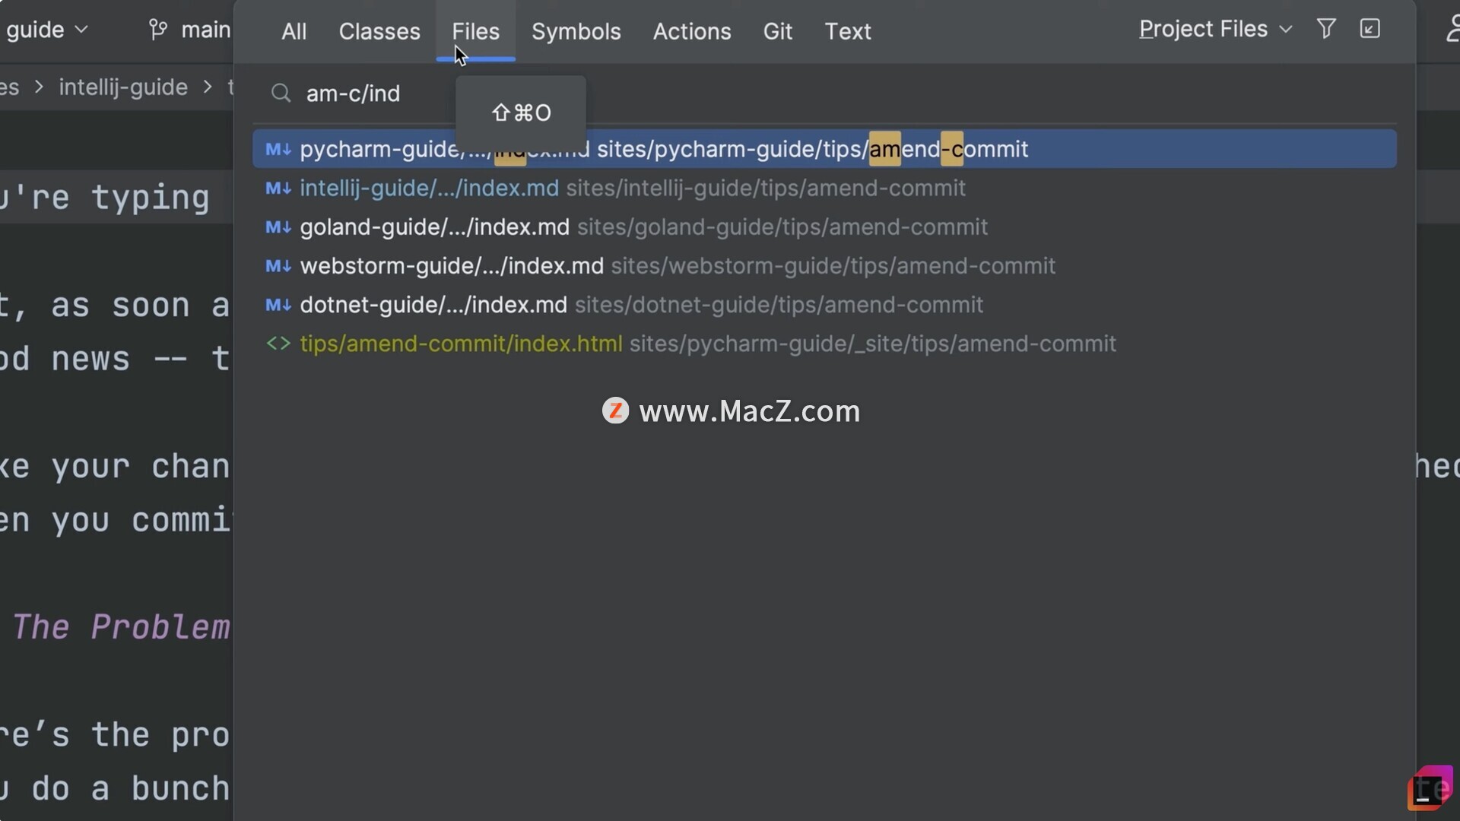The image size is (1460, 821).
Task: Click the Open in Find tool window icon
Action: click(x=1370, y=29)
